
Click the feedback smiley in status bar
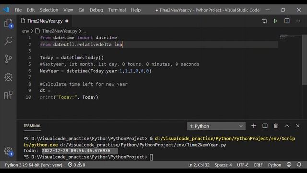[289, 165]
